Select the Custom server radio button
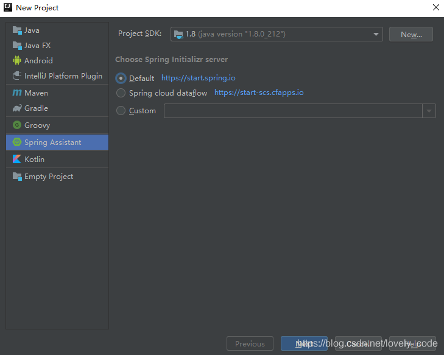Viewport: 444px width, 355px height. [x=121, y=110]
